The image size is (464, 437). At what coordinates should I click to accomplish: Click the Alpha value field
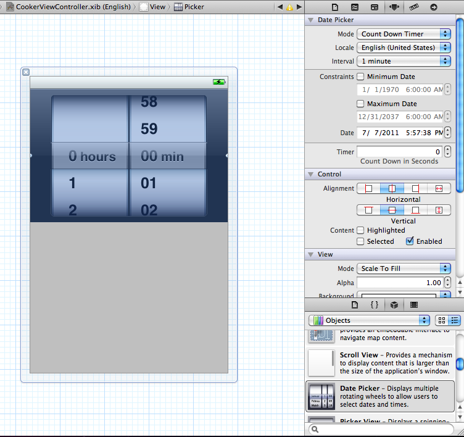400,283
